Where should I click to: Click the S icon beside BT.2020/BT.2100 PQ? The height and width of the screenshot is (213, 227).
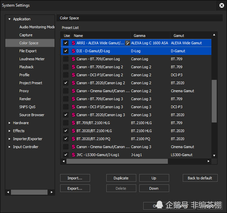(x=73, y=139)
